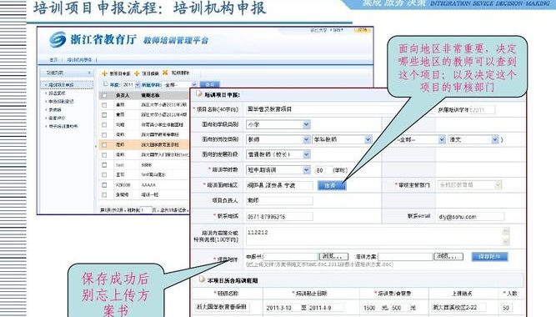Click the accommodation fee field 500
The image size is (556, 317).
pyautogui.click(x=399, y=308)
